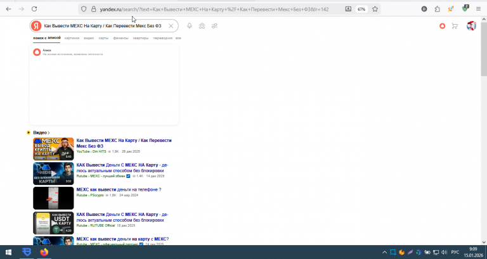
Task: Open the shopping cart icon
Action: 455,26
